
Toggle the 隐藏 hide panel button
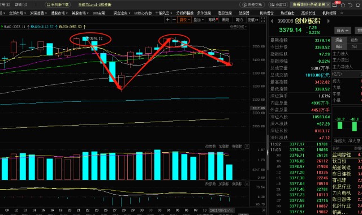click(x=253, y=20)
